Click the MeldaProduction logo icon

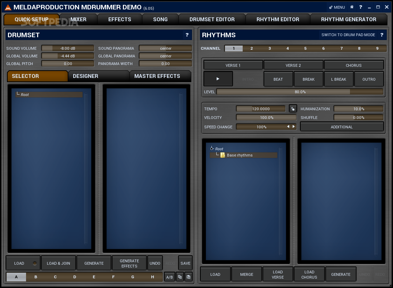pyautogui.click(x=8, y=7)
